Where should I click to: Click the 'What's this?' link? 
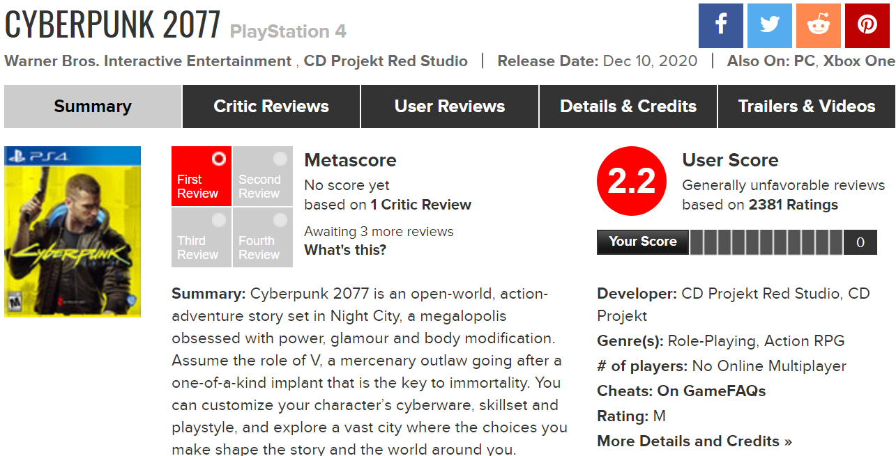(x=345, y=250)
